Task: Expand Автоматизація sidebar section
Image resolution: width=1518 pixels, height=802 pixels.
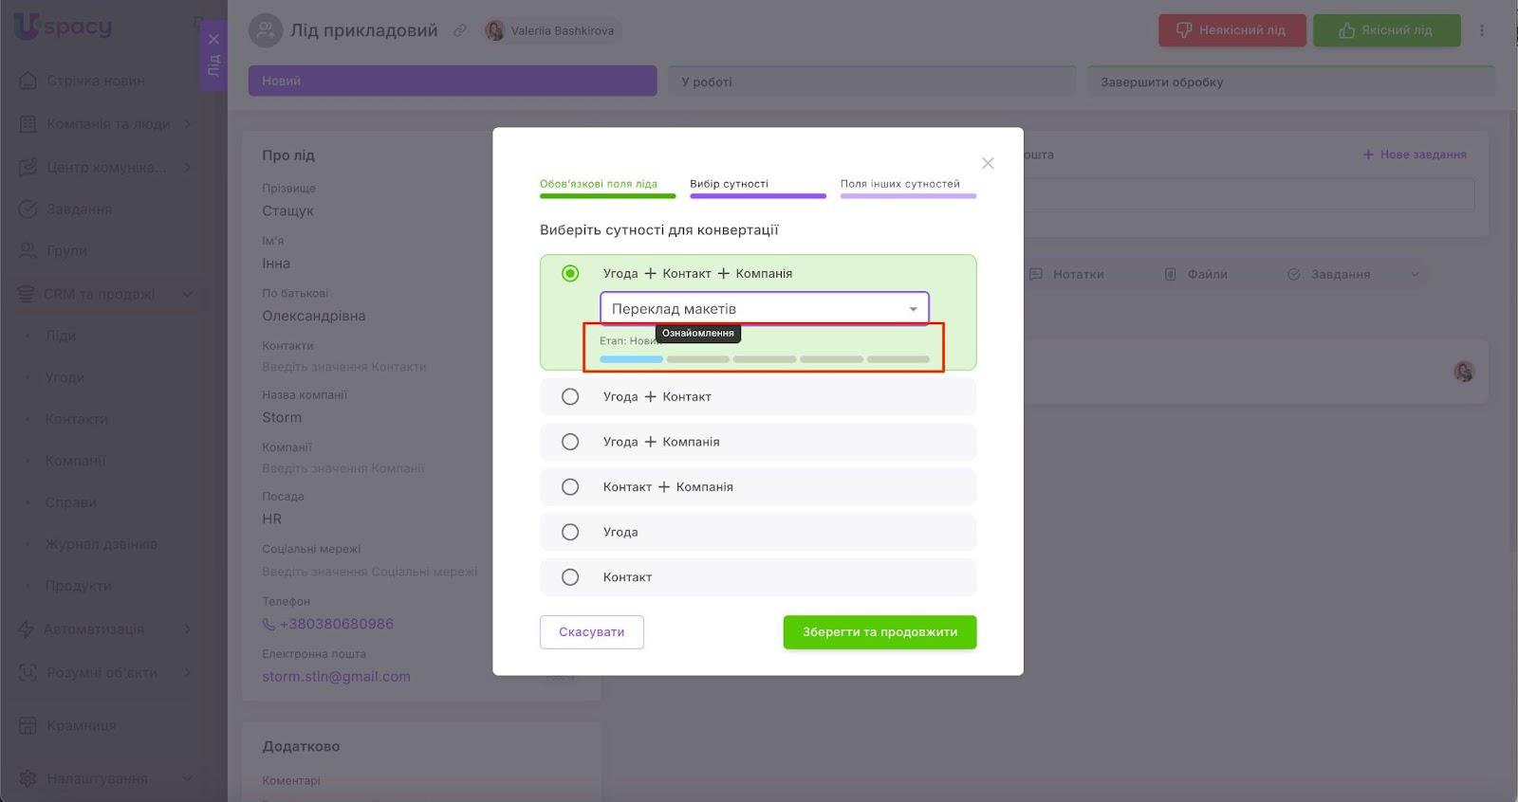Action: pyautogui.click(x=105, y=629)
